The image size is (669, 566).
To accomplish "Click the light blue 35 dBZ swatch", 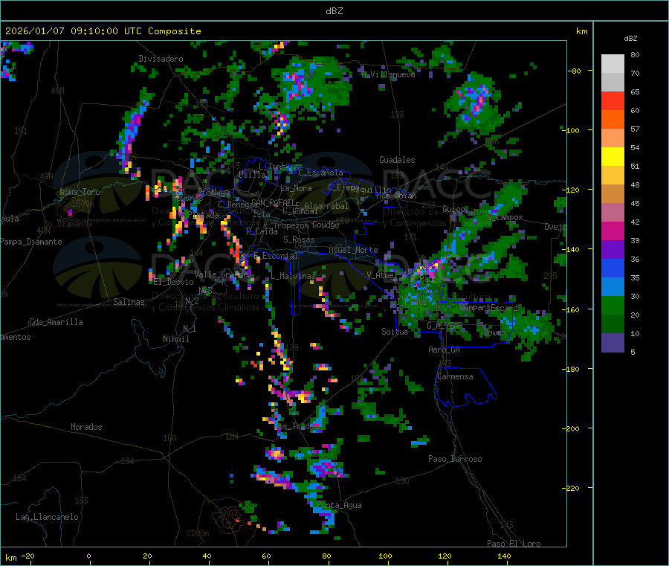I will click(613, 286).
